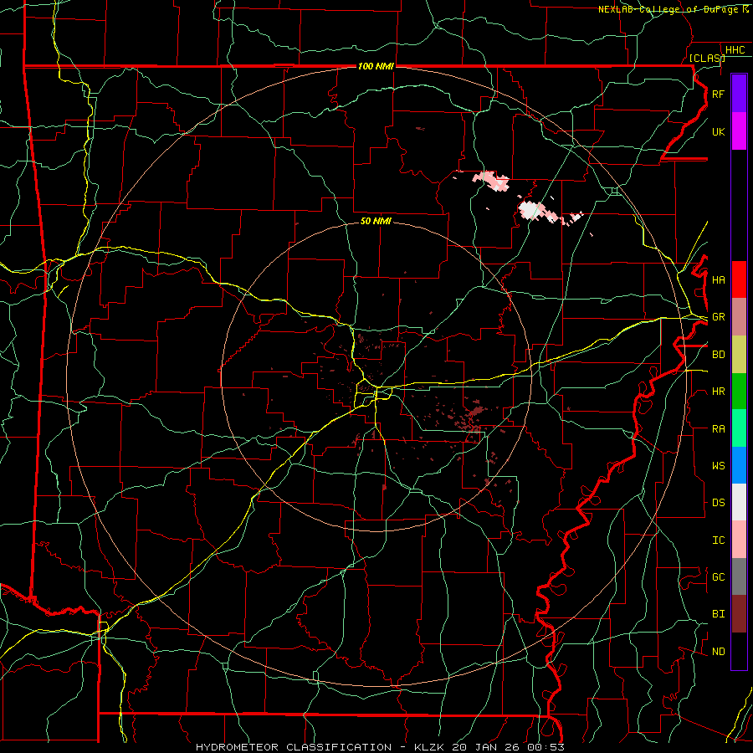Image resolution: width=753 pixels, height=753 pixels.
Task: Click the IC legend label
Action: pos(718,540)
